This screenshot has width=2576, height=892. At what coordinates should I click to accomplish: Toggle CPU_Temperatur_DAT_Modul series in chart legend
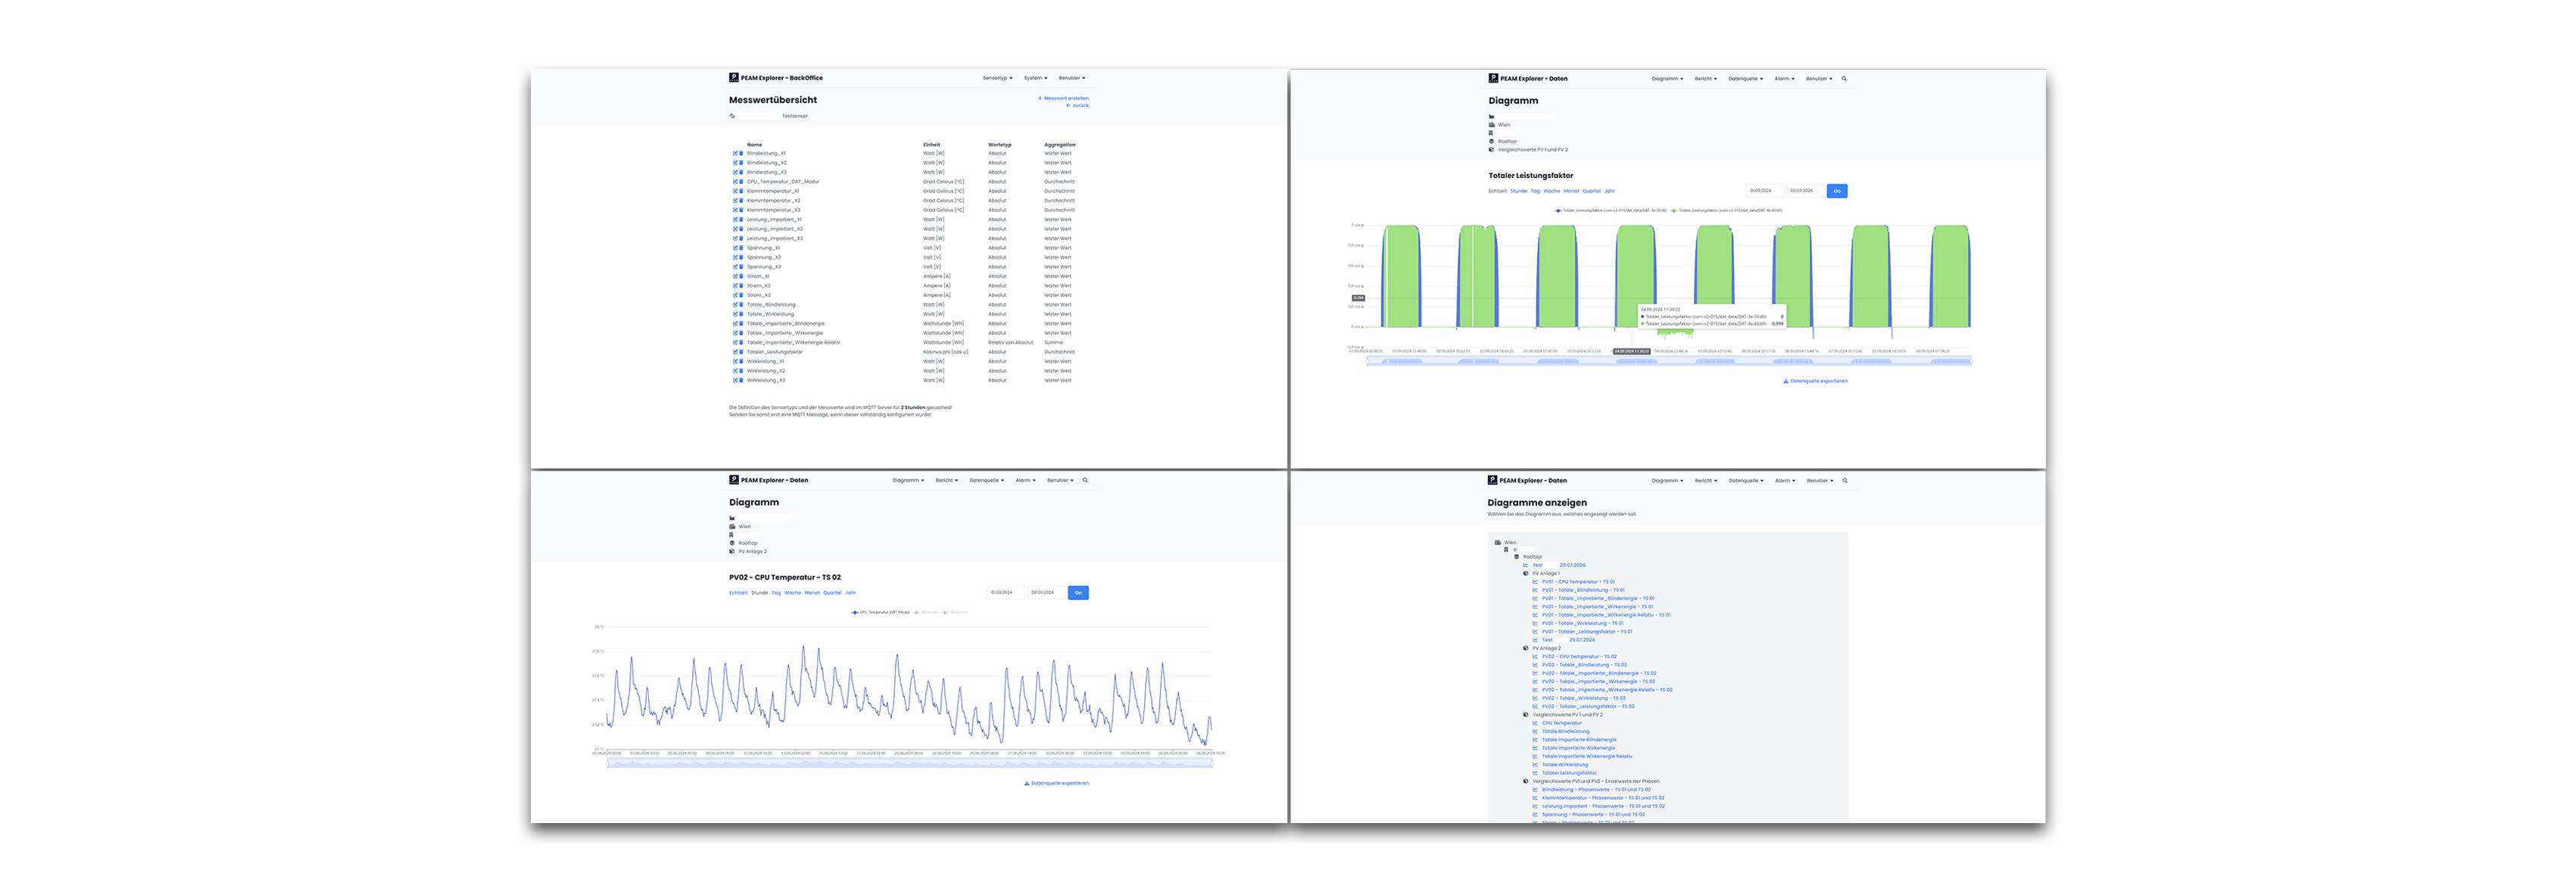pos(881,612)
